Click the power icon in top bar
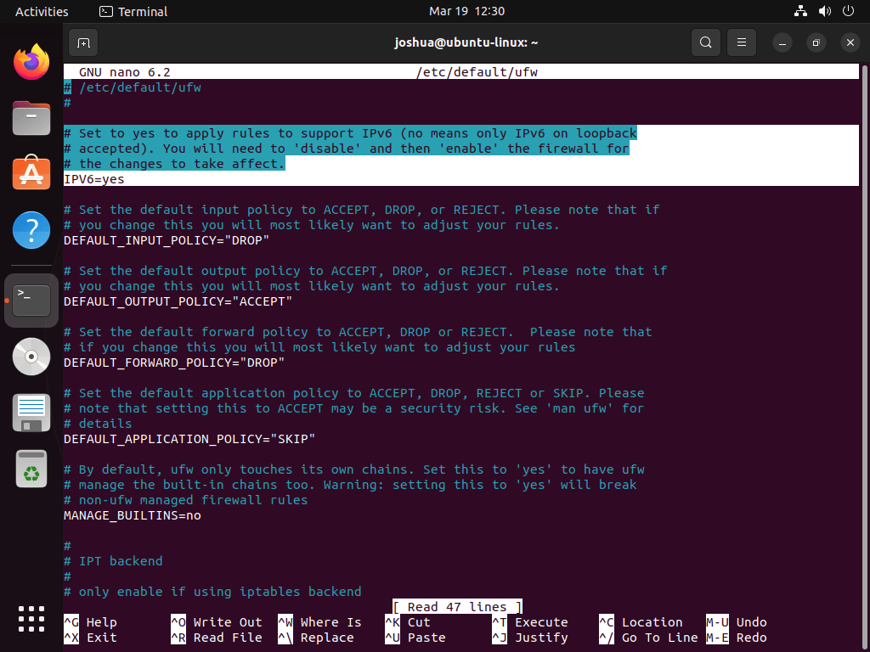 pos(849,12)
